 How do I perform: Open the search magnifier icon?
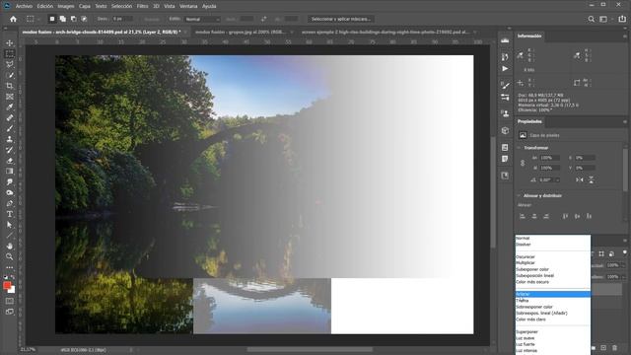592,19
